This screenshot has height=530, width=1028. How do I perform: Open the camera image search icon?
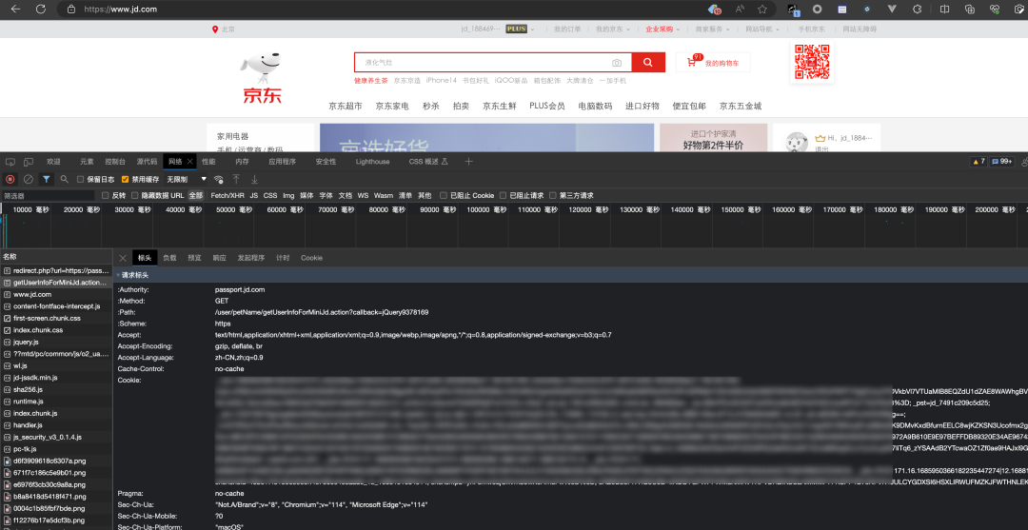click(x=617, y=63)
